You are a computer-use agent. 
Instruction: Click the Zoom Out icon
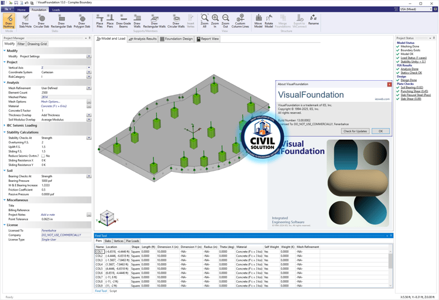pyautogui.click(x=225, y=21)
